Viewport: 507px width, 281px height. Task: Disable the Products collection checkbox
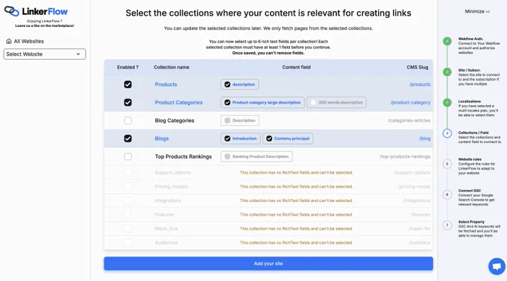pos(127,84)
